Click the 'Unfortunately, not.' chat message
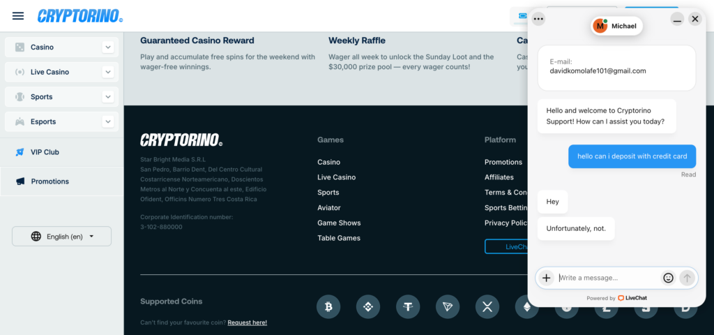 [x=576, y=229]
